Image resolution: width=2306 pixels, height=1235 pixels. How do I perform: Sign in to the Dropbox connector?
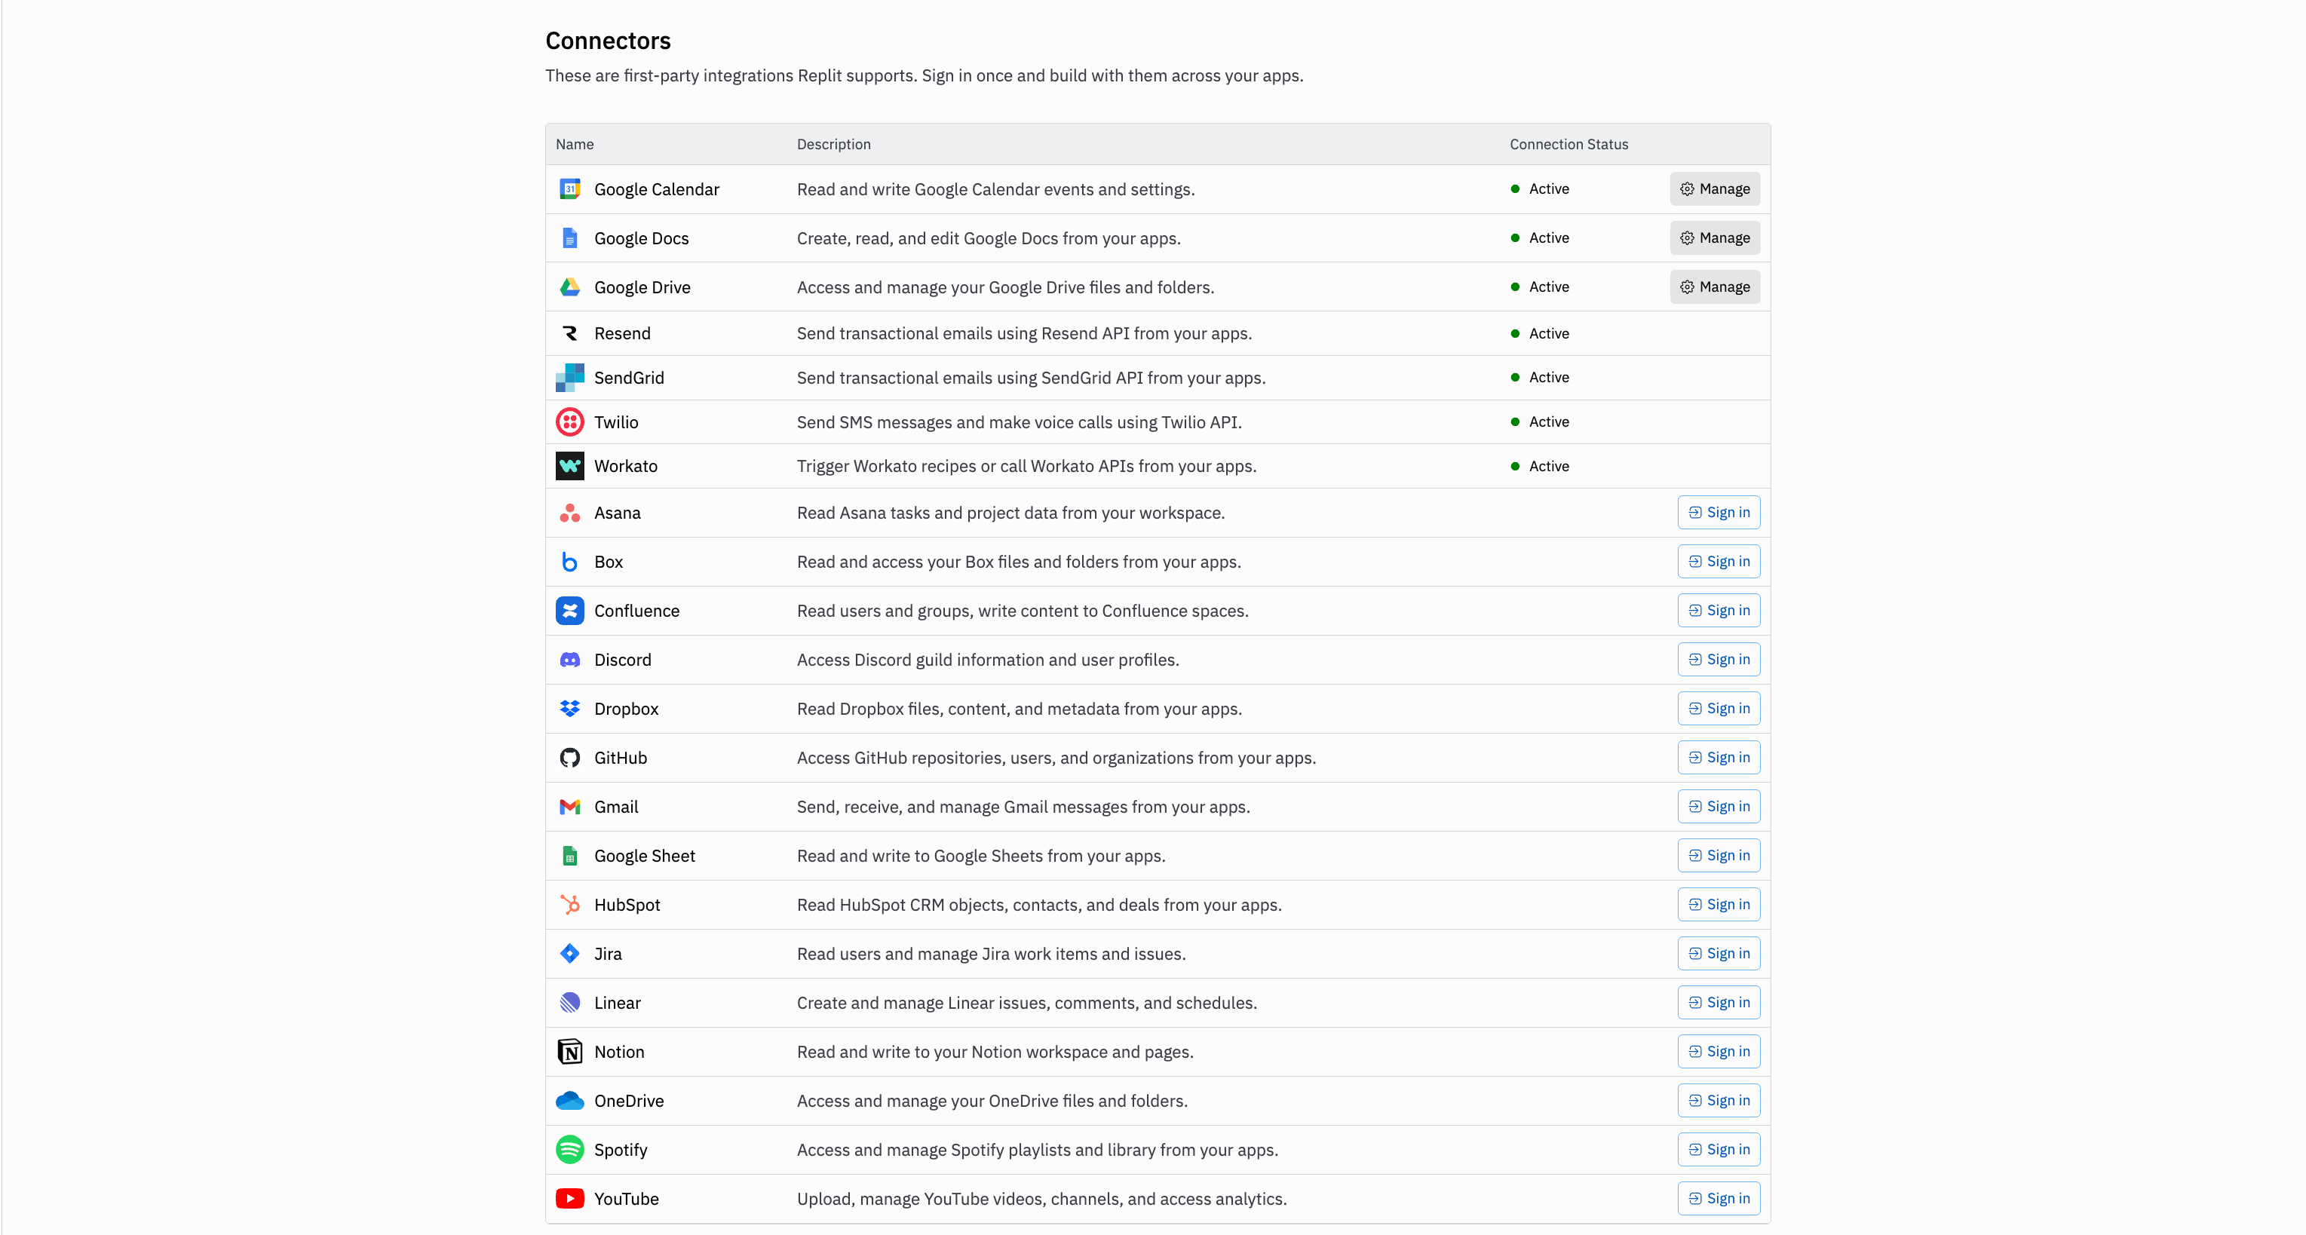click(x=1718, y=709)
